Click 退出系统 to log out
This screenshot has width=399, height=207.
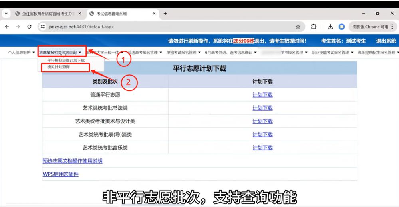click(x=386, y=41)
